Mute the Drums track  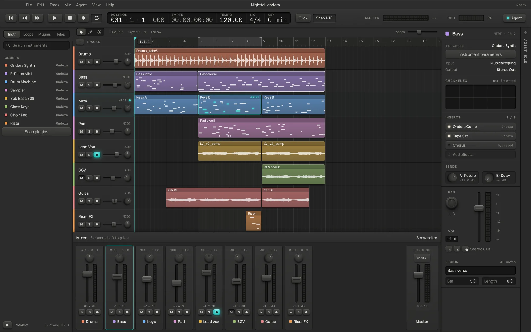(82, 62)
